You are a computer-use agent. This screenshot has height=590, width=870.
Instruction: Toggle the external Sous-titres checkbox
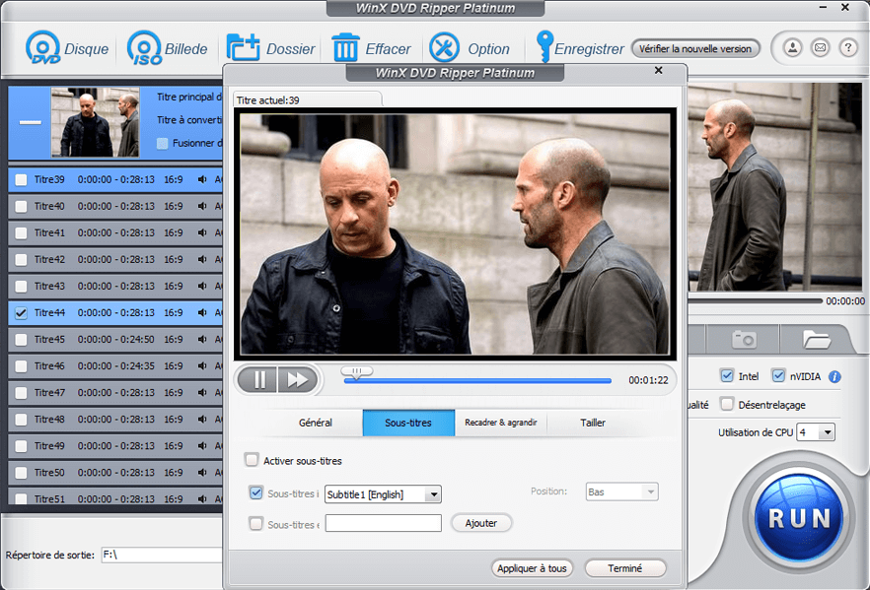pyautogui.click(x=255, y=524)
